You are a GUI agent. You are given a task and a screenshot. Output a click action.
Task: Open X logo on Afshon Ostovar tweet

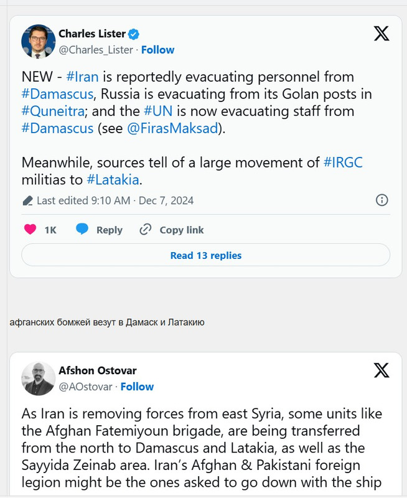pos(381,370)
